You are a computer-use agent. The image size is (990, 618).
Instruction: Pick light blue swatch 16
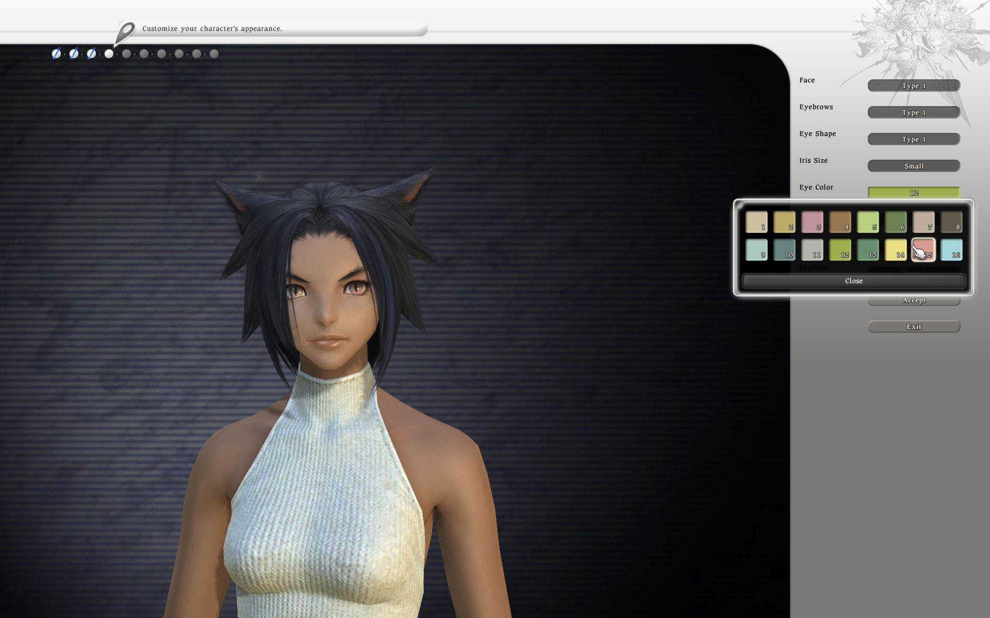click(951, 250)
